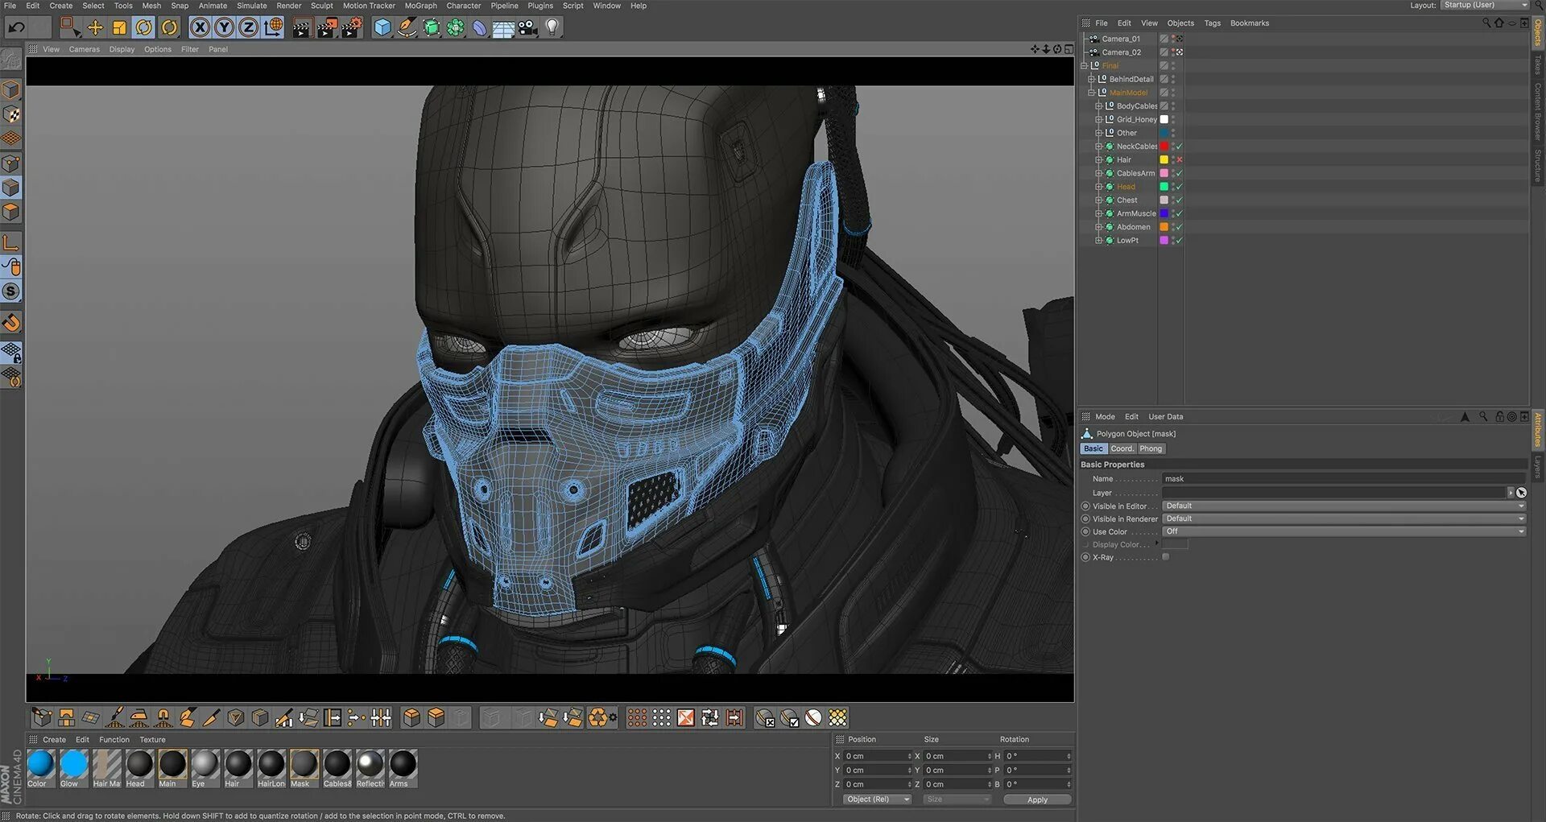Toggle the X-axis lock icon
The width and height of the screenshot is (1546, 822).
point(200,27)
